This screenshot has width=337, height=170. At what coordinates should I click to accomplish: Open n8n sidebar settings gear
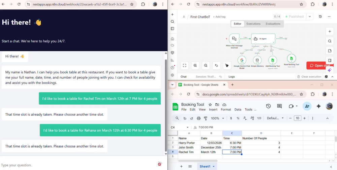click(x=172, y=75)
